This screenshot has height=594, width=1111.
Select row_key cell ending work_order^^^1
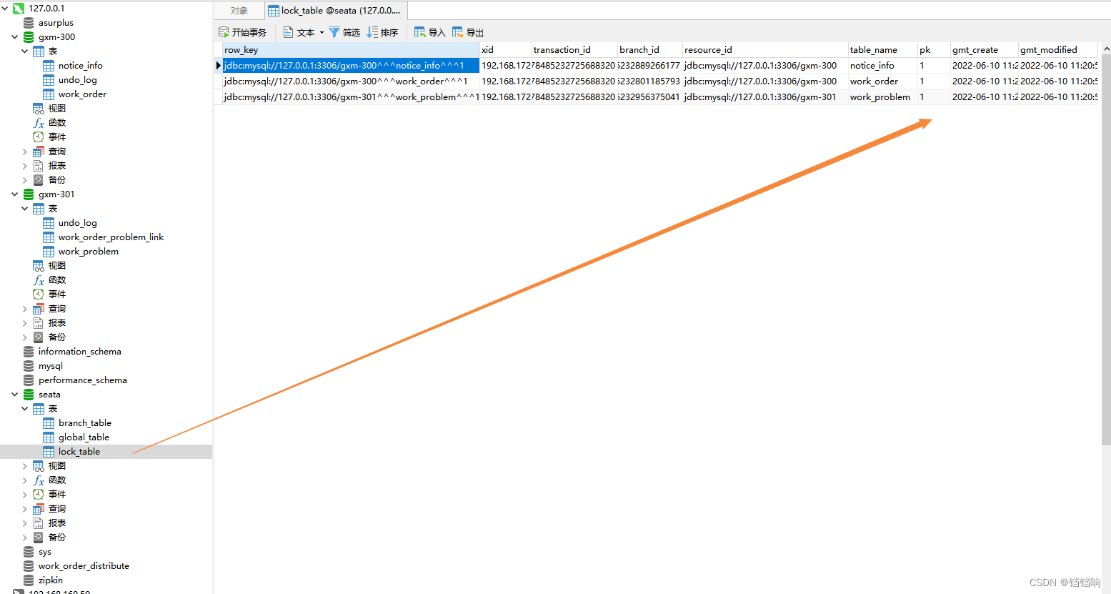pos(351,81)
